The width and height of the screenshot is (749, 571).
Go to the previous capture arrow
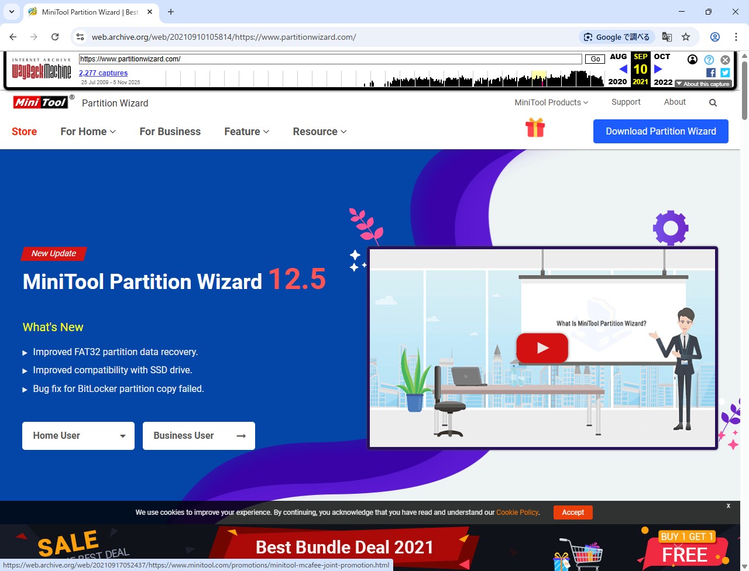tap(623, 69)
